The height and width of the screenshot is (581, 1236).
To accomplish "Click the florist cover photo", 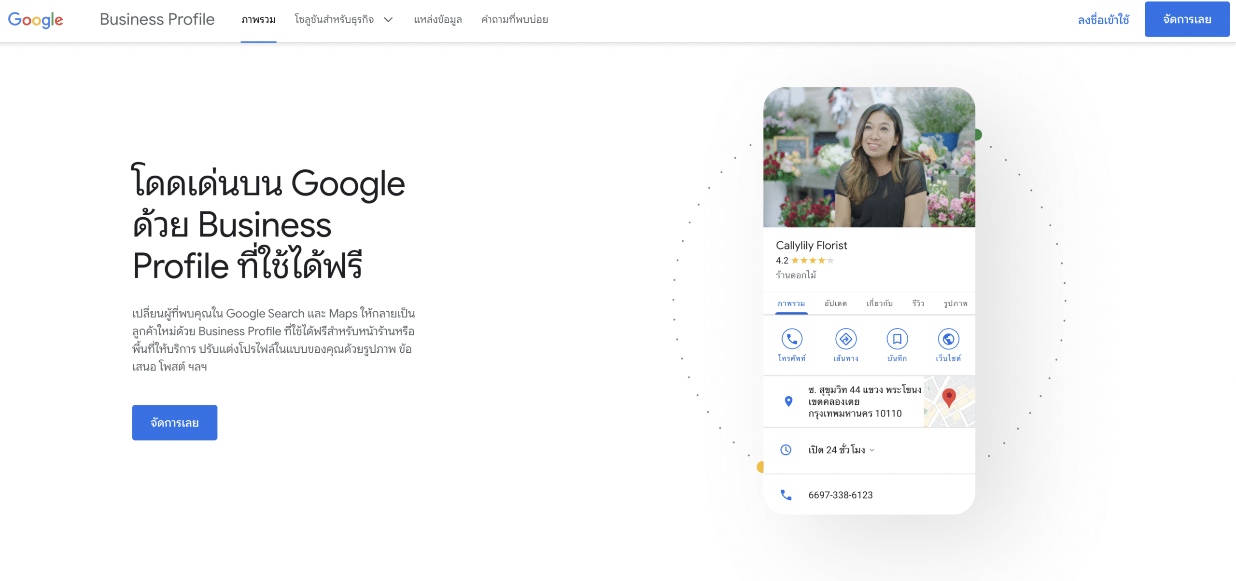I will [869, 157].
